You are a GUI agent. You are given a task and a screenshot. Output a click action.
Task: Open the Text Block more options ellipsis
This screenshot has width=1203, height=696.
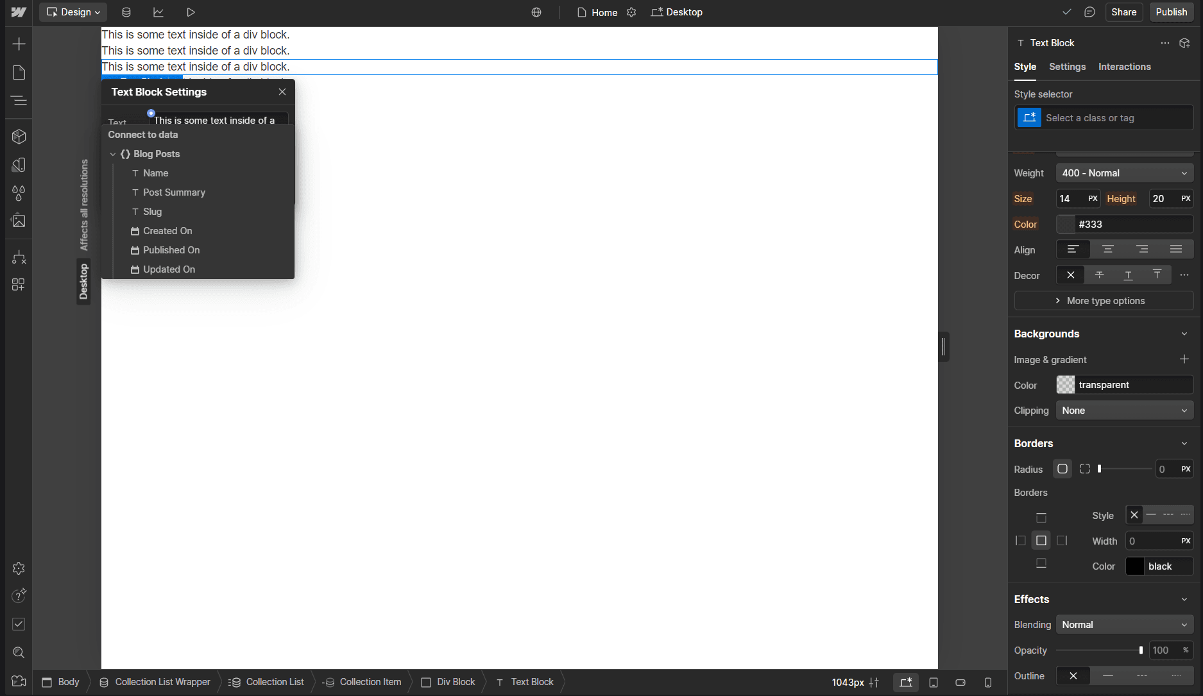pyautogui.click(x=1165, y=43)
